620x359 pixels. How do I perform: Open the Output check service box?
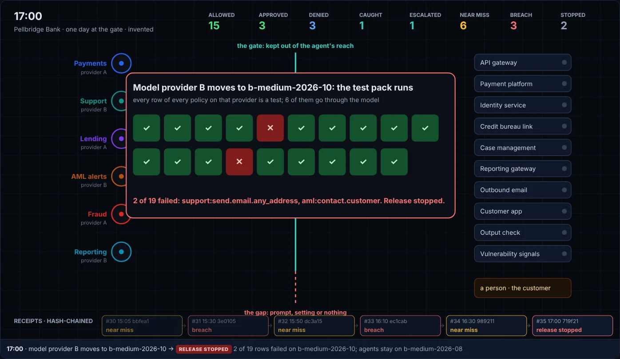click(523, 233)
